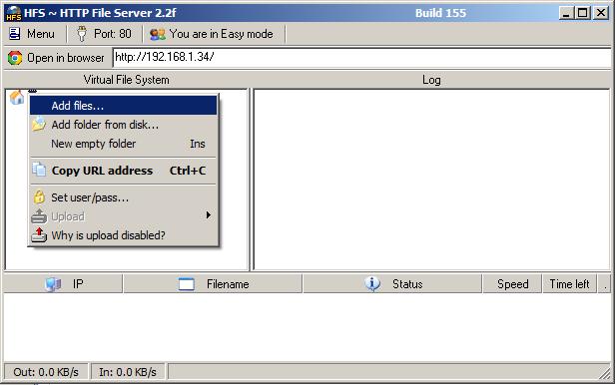This screenshot has height=385, width=615.
Task: Click the monitor icon in IP header
Action: coord(53,284)
